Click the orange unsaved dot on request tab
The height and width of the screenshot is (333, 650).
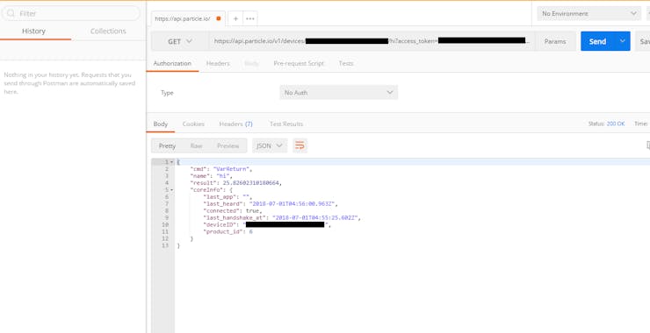(219, 18)
